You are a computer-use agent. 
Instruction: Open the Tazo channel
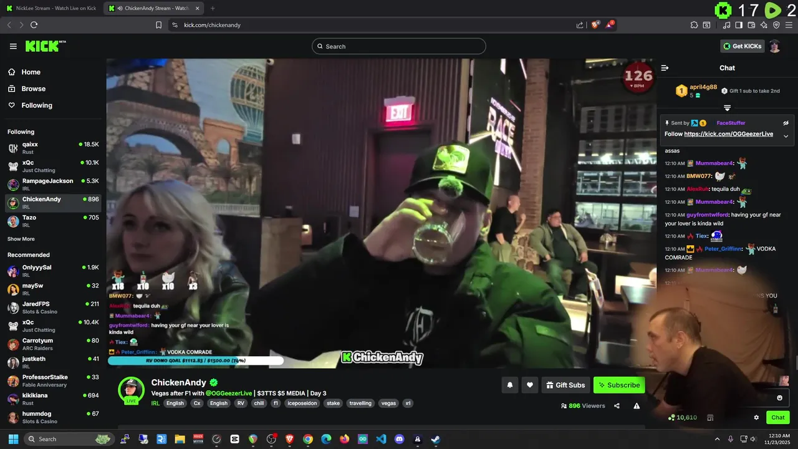(x=53, y=221)
